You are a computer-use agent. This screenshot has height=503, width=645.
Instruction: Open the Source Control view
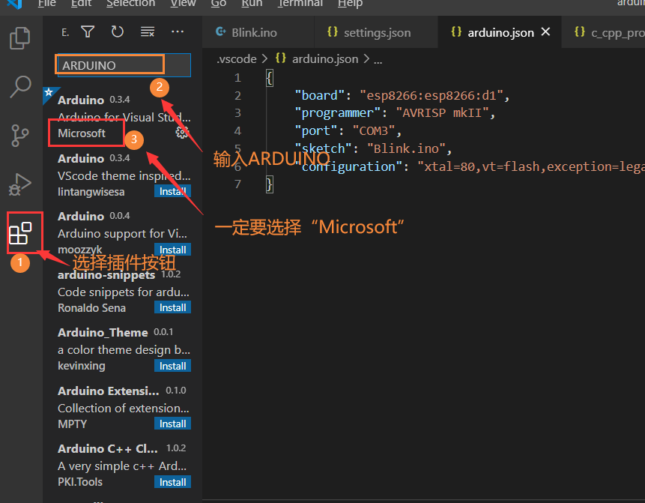(x=19, y=136)
